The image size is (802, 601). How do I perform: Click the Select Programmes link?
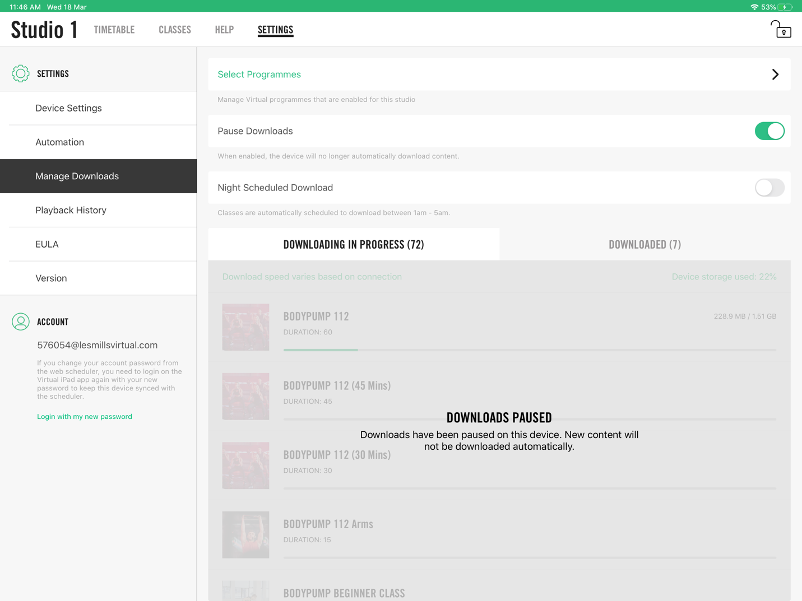tap(259, 74)
